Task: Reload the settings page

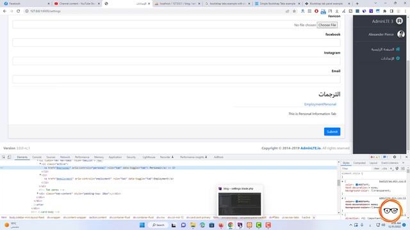Action: coord(19,11)
